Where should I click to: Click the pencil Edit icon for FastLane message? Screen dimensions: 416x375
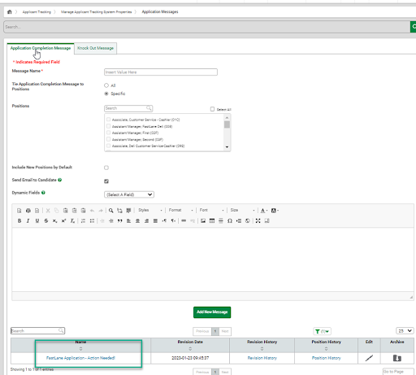click(369, 358)
